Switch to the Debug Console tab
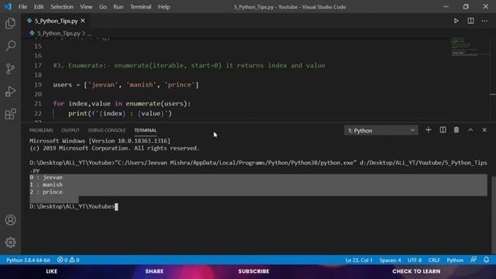The height and width of the screenshot is (279, 496). (107, 130)
